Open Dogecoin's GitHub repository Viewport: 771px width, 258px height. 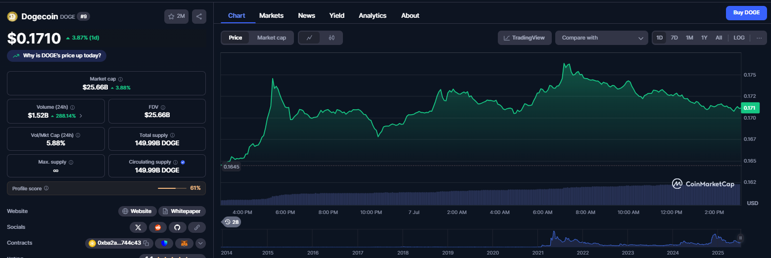[x=177, y=227]
